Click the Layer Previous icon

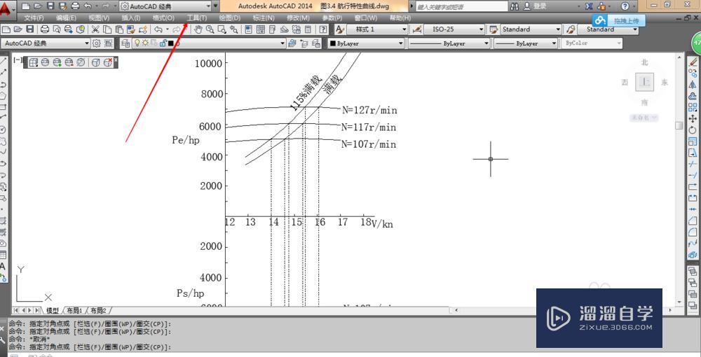[304, 43]
